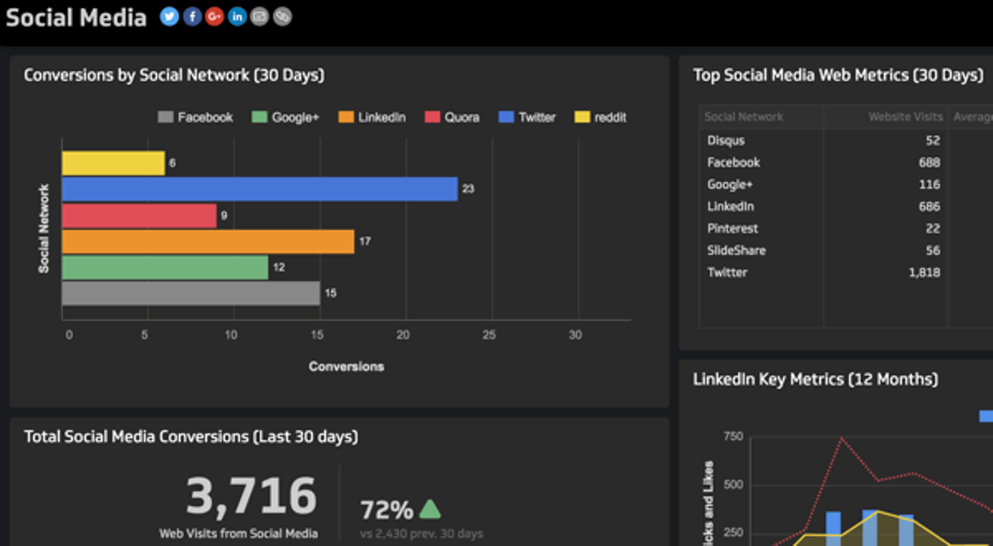Sort by Website Visits column header
Screen dimensions: 993x546
905,117
